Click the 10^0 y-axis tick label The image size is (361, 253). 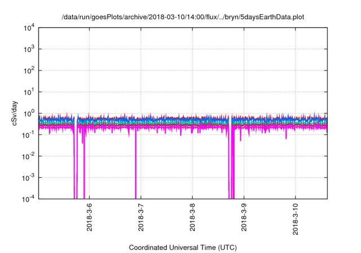click(x=29, y=114)
